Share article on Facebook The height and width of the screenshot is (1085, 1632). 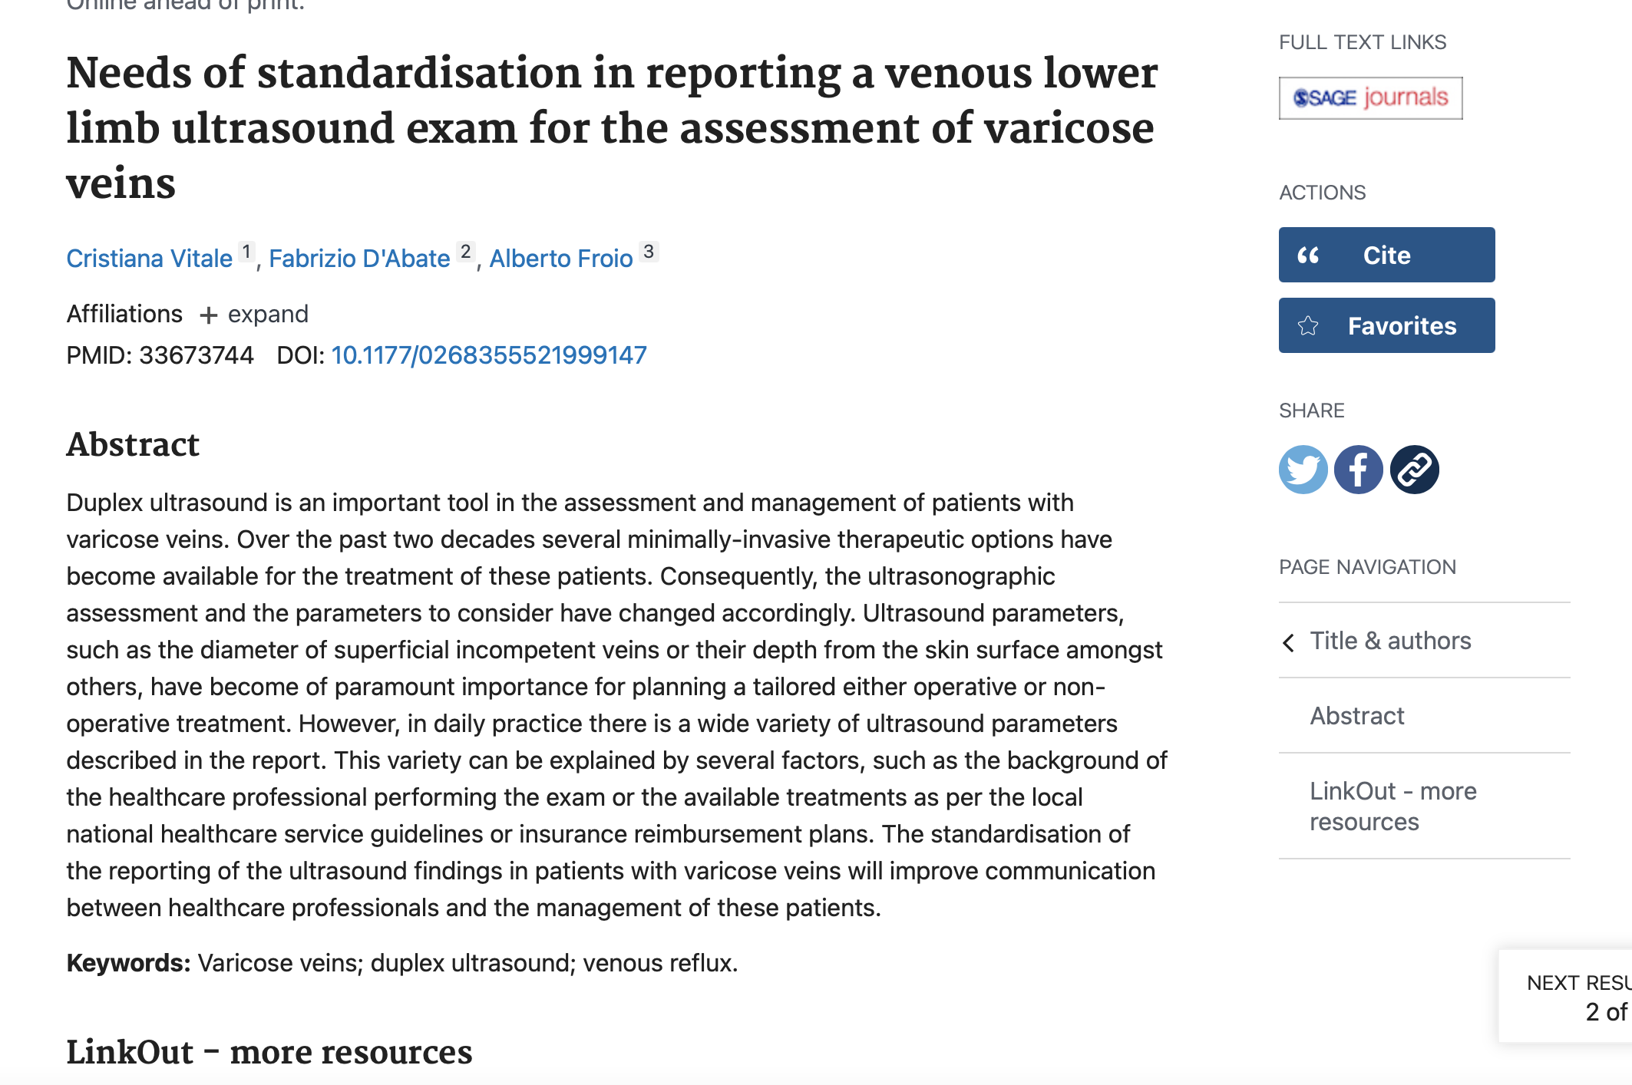click(x=1358, y=470)
